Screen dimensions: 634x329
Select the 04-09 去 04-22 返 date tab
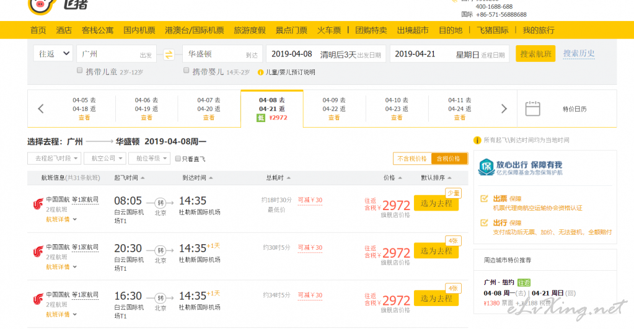coord(334,108)
